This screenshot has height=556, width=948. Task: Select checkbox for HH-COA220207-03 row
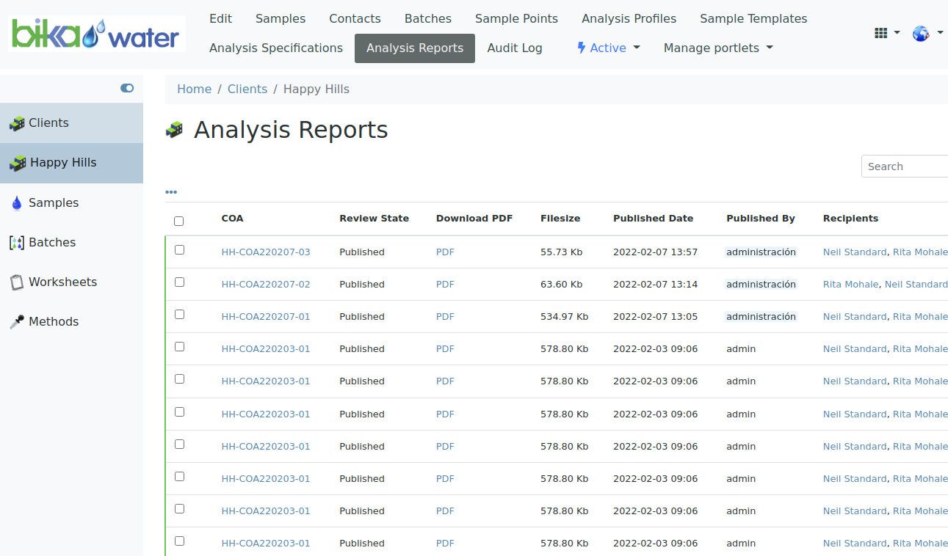coord(179,250)
